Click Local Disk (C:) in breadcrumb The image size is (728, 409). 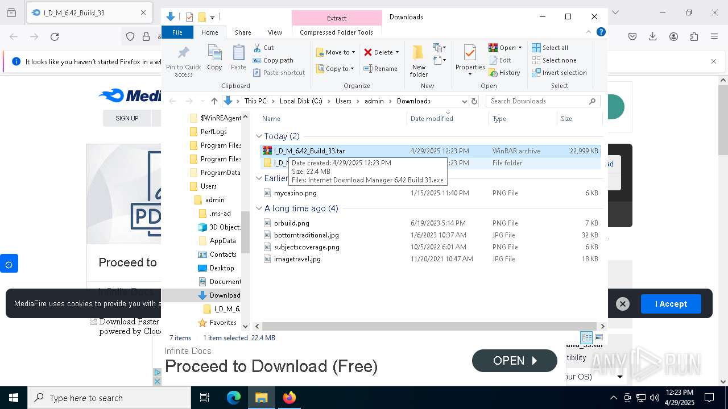pyautogui.click(x=301, y=101)
